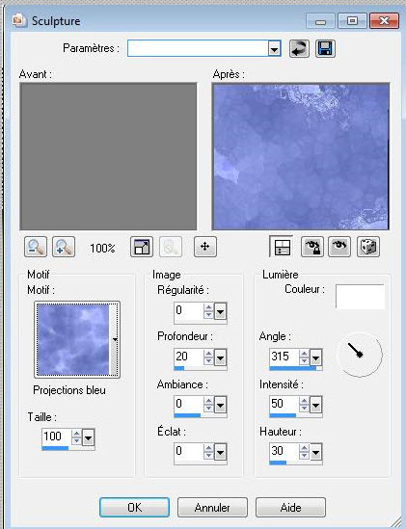406x529 pixels.
Task: Open the Motif pattern picker dropdown arrow
Action: pyautogui.click(x=115, y=339)
